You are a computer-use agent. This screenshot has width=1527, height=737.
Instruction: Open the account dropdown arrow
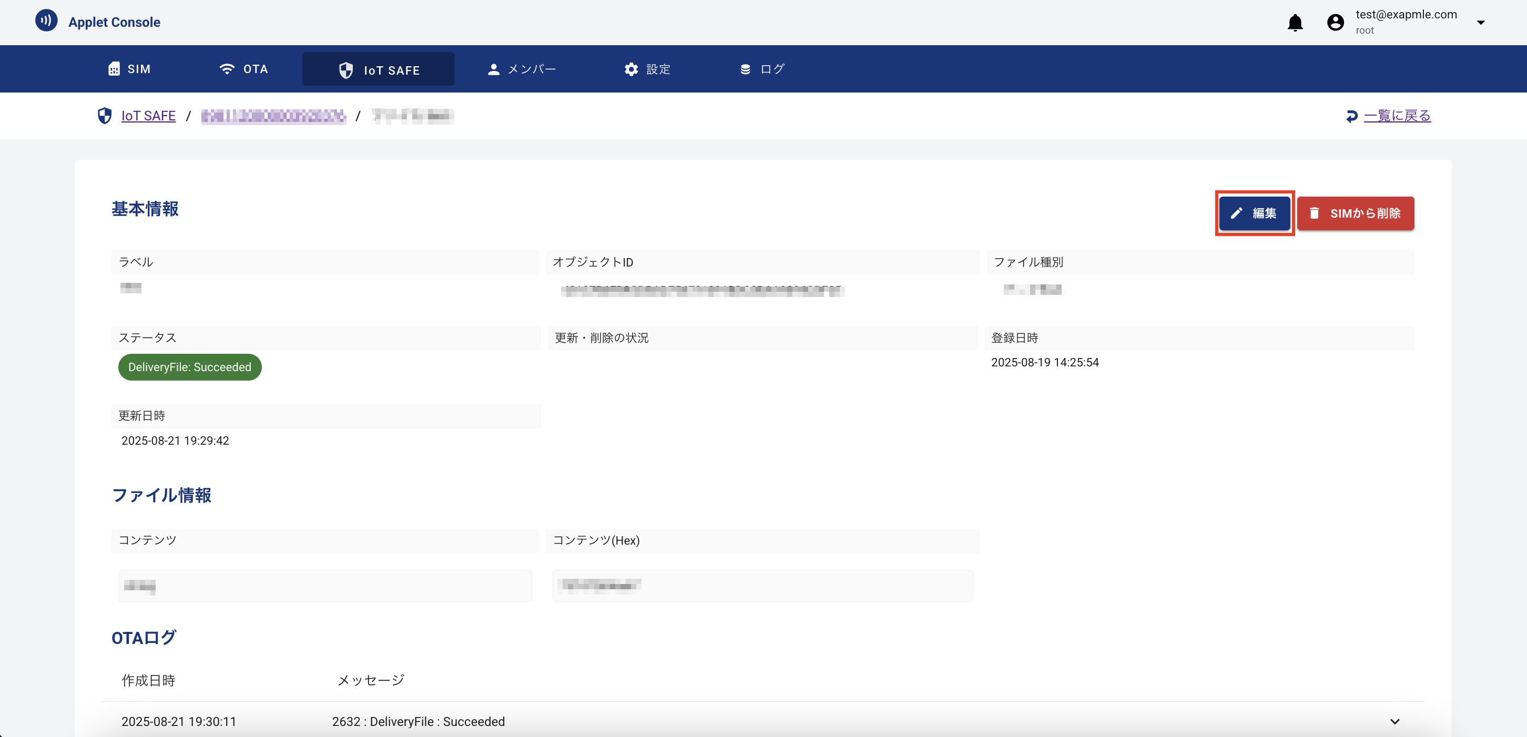(x=1481, y=23)
